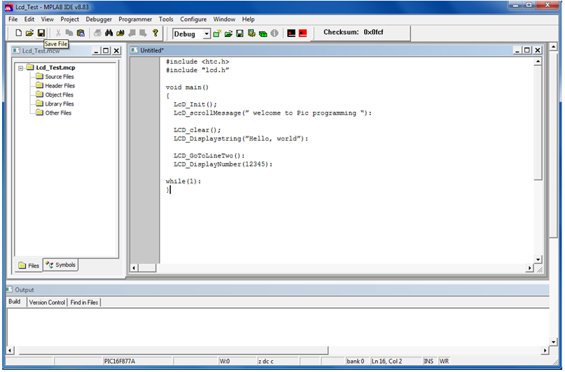Open the Debugger menu
Viewport: 565px width, 372px height.
[99, 20]
